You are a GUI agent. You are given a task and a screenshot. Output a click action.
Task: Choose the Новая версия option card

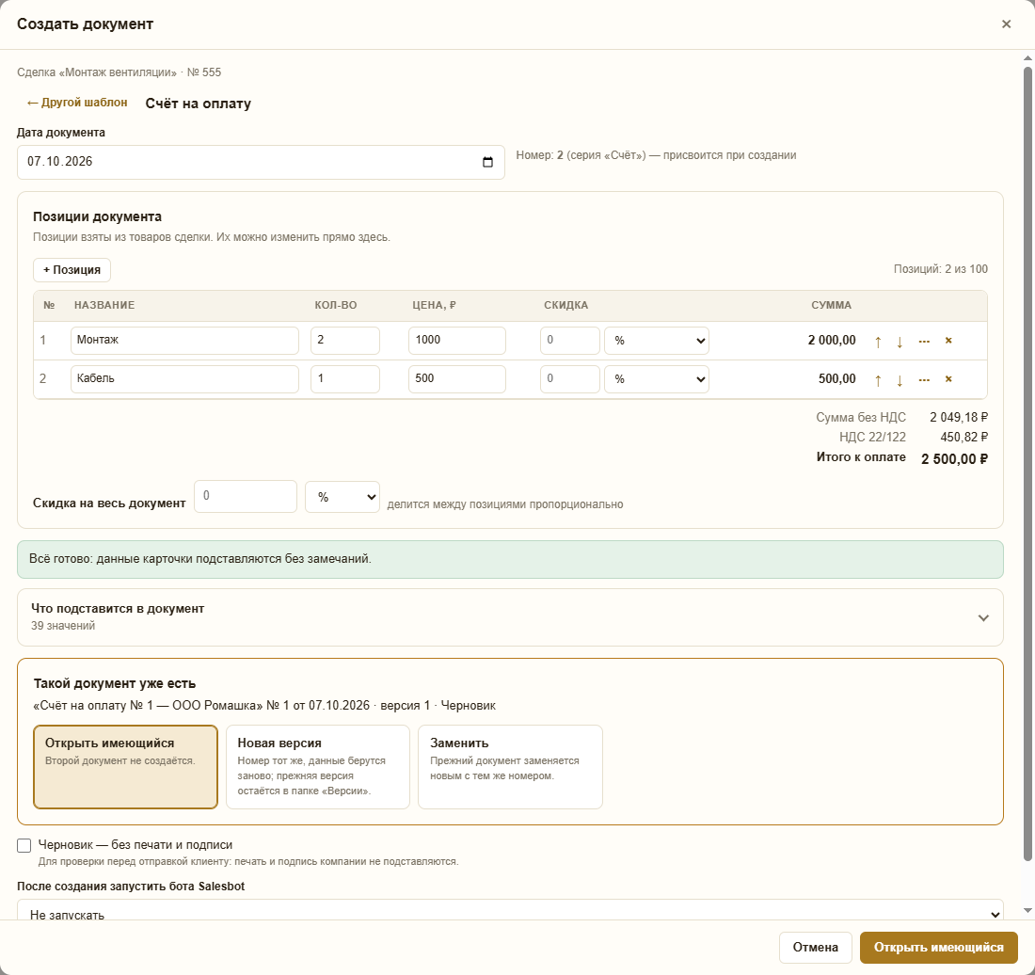(x=317, y=767)
